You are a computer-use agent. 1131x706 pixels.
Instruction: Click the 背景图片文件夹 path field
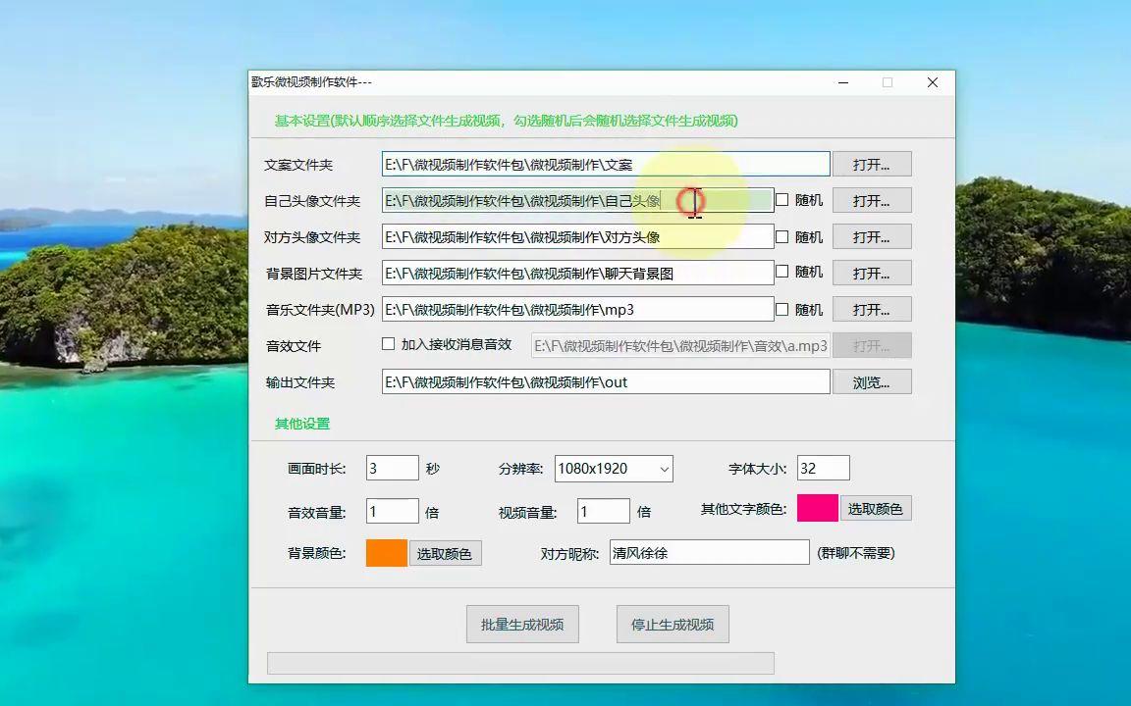click(x=577, y=273)
